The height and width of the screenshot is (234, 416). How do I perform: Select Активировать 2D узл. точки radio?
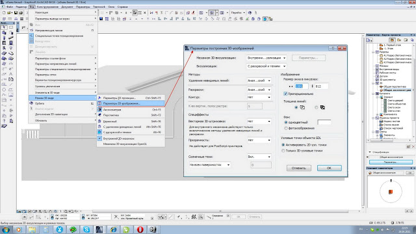point(283,145)
